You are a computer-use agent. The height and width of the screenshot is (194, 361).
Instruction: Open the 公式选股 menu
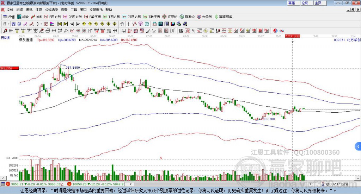(x=51, y=10)
